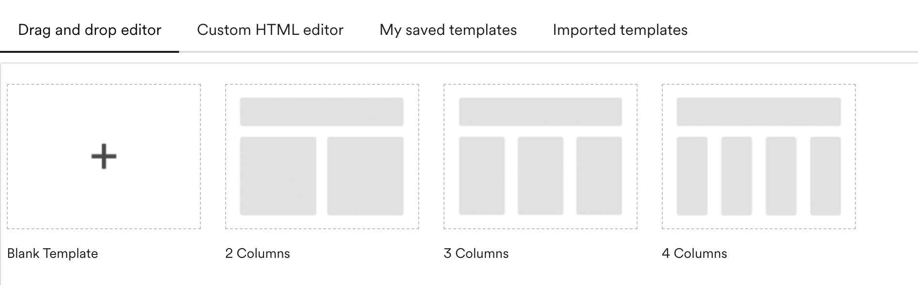Click middle block of 3 Columns preview

pos(541,176)
